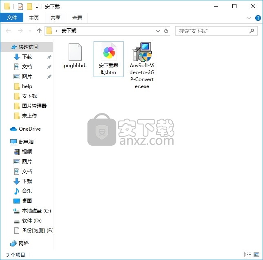Switch to details view in status bar

(247, 254)
